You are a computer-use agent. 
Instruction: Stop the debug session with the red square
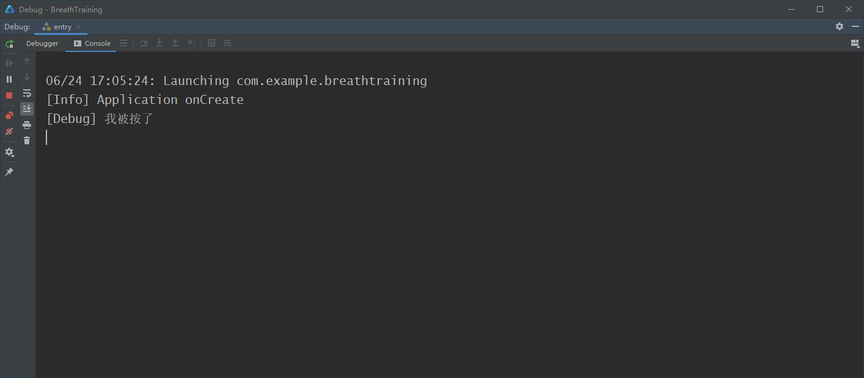coord(9,95)
